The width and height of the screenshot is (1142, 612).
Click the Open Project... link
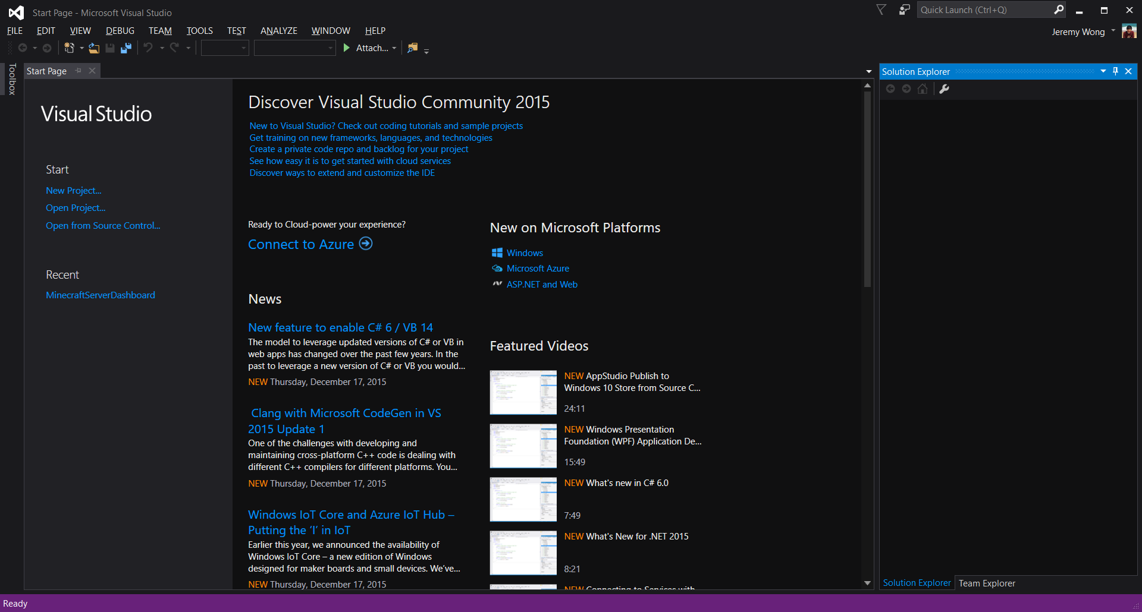[x=76, y=208]
